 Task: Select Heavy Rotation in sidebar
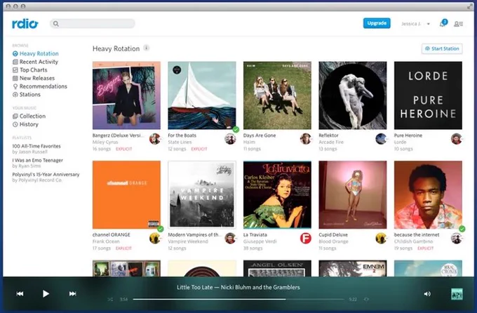[36, 53]
